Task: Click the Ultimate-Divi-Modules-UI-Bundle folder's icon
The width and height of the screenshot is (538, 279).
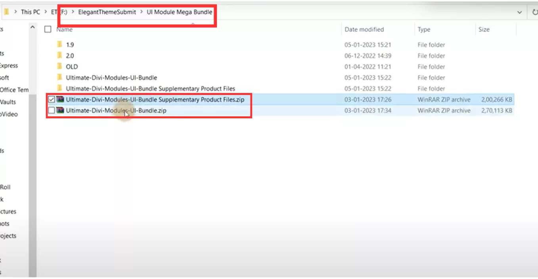Action: tap(59, 77)
